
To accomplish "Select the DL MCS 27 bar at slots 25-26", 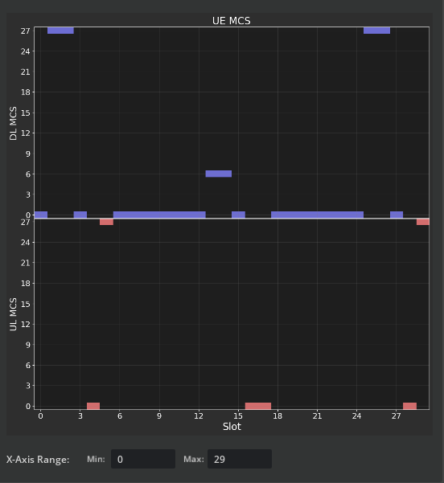I will point(376,31).
